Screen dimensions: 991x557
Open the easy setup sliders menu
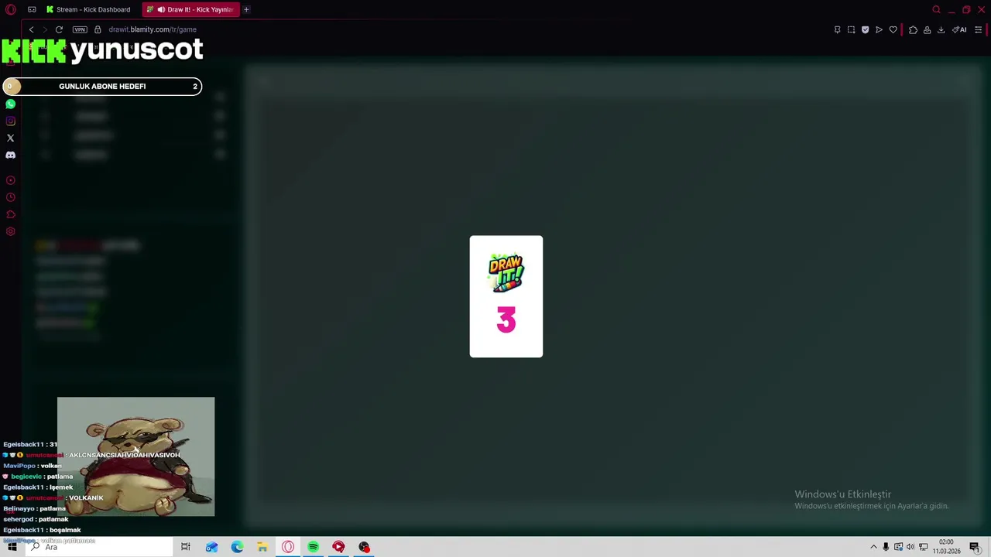point(978,29)
